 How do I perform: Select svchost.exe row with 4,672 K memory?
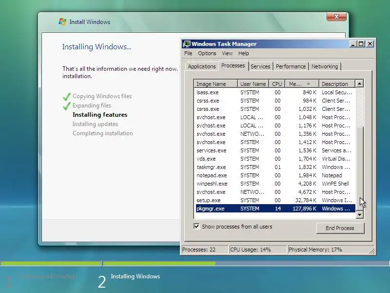point(275,192)
